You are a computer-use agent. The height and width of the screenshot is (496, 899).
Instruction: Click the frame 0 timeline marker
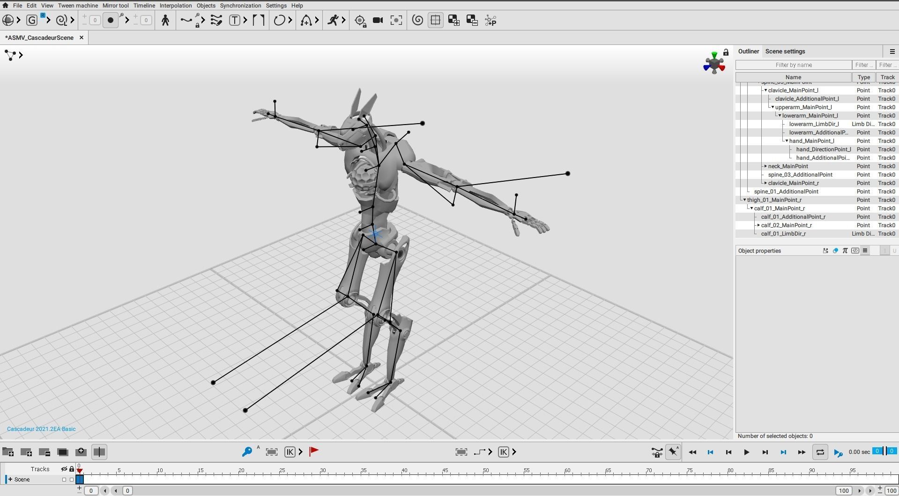point(80,470)
